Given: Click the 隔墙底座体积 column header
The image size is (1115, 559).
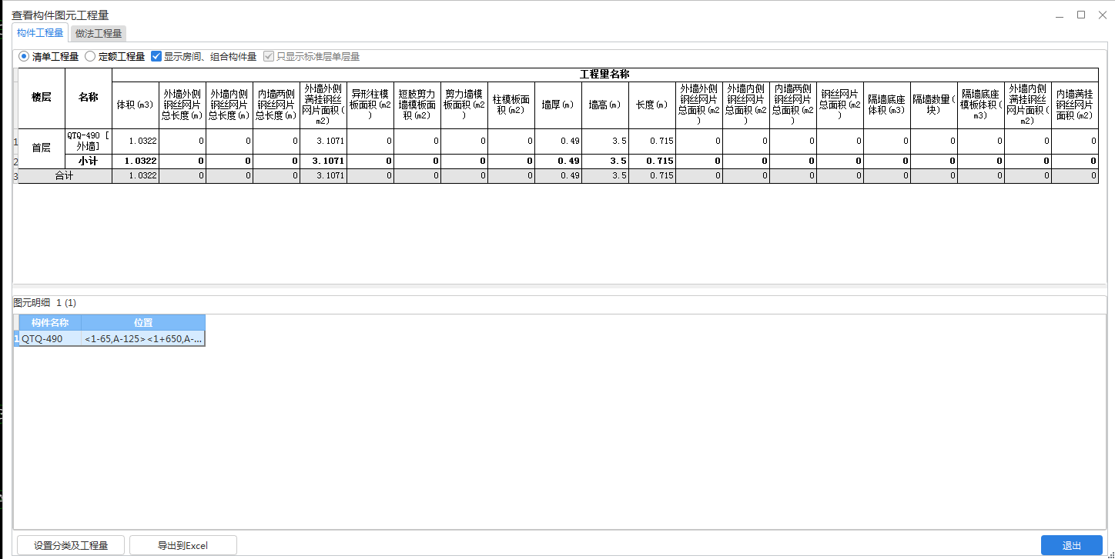Looking at the screenshot, I should click(887, 105).
